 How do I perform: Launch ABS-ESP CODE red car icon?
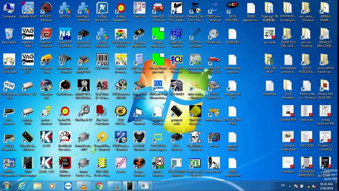(x=214, y=63)
